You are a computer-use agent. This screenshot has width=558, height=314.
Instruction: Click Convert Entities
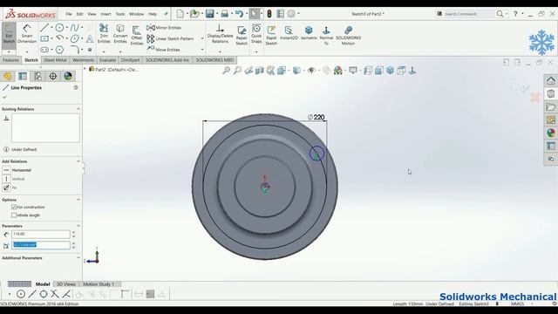tap(120, 33)
